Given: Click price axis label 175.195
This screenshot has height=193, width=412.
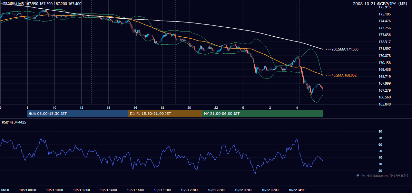Looking at the screenshot, I should pyautogui.click(x=385, y=14).
